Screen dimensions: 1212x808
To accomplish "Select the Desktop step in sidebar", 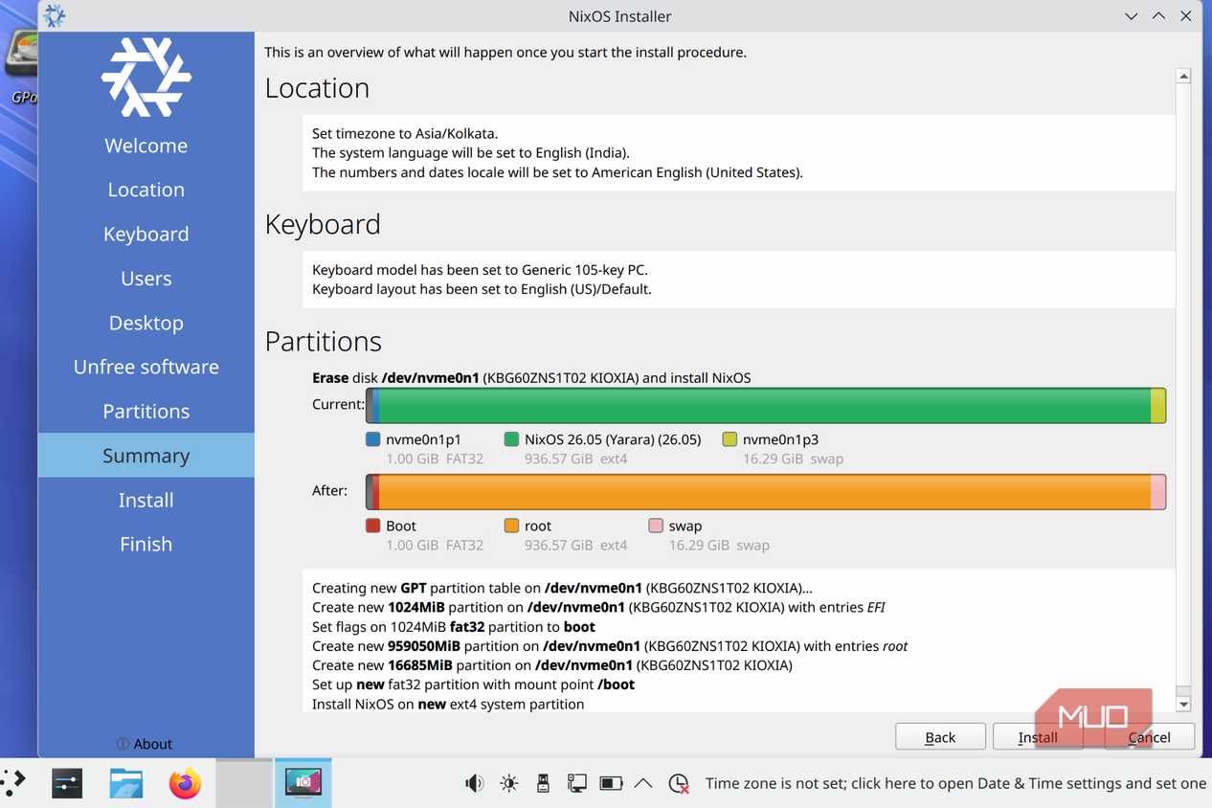I will 146,323.
